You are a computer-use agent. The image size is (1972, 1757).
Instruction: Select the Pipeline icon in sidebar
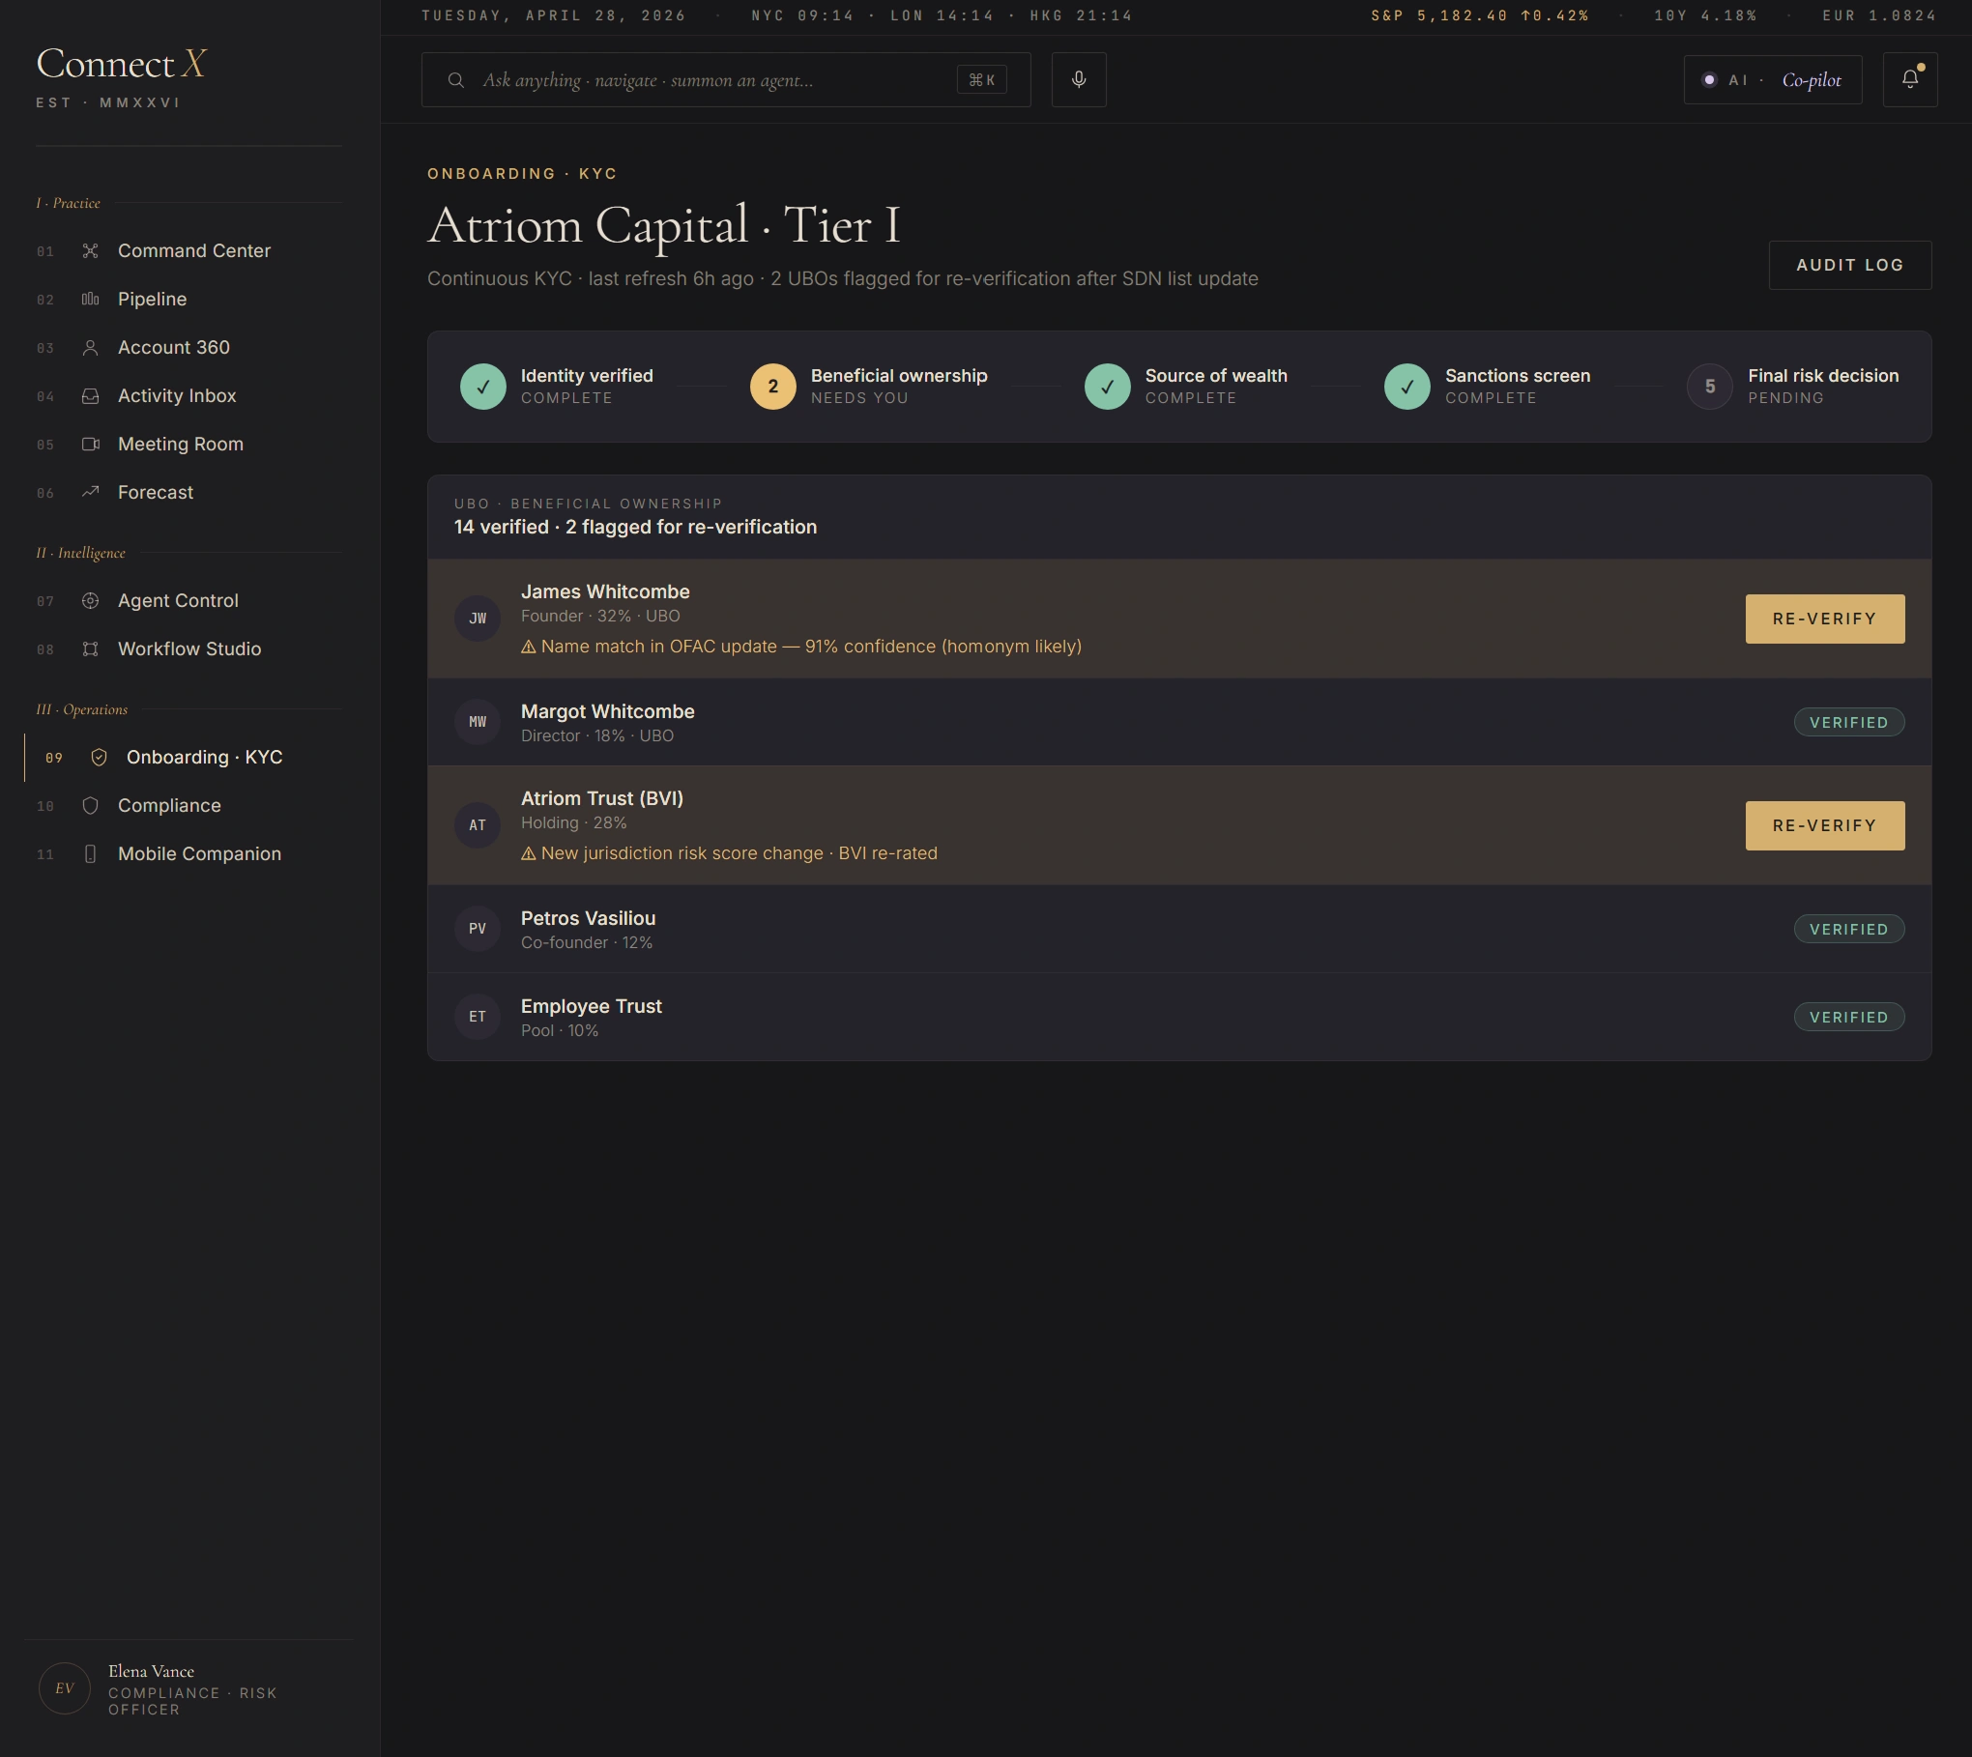90,299
